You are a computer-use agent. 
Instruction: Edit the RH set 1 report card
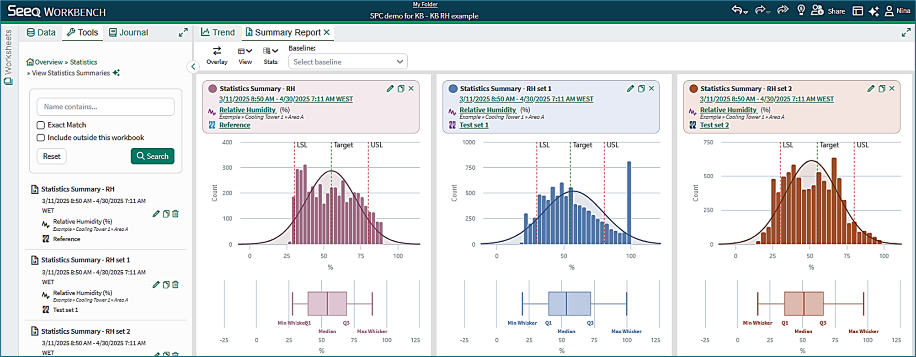[630, 88]
